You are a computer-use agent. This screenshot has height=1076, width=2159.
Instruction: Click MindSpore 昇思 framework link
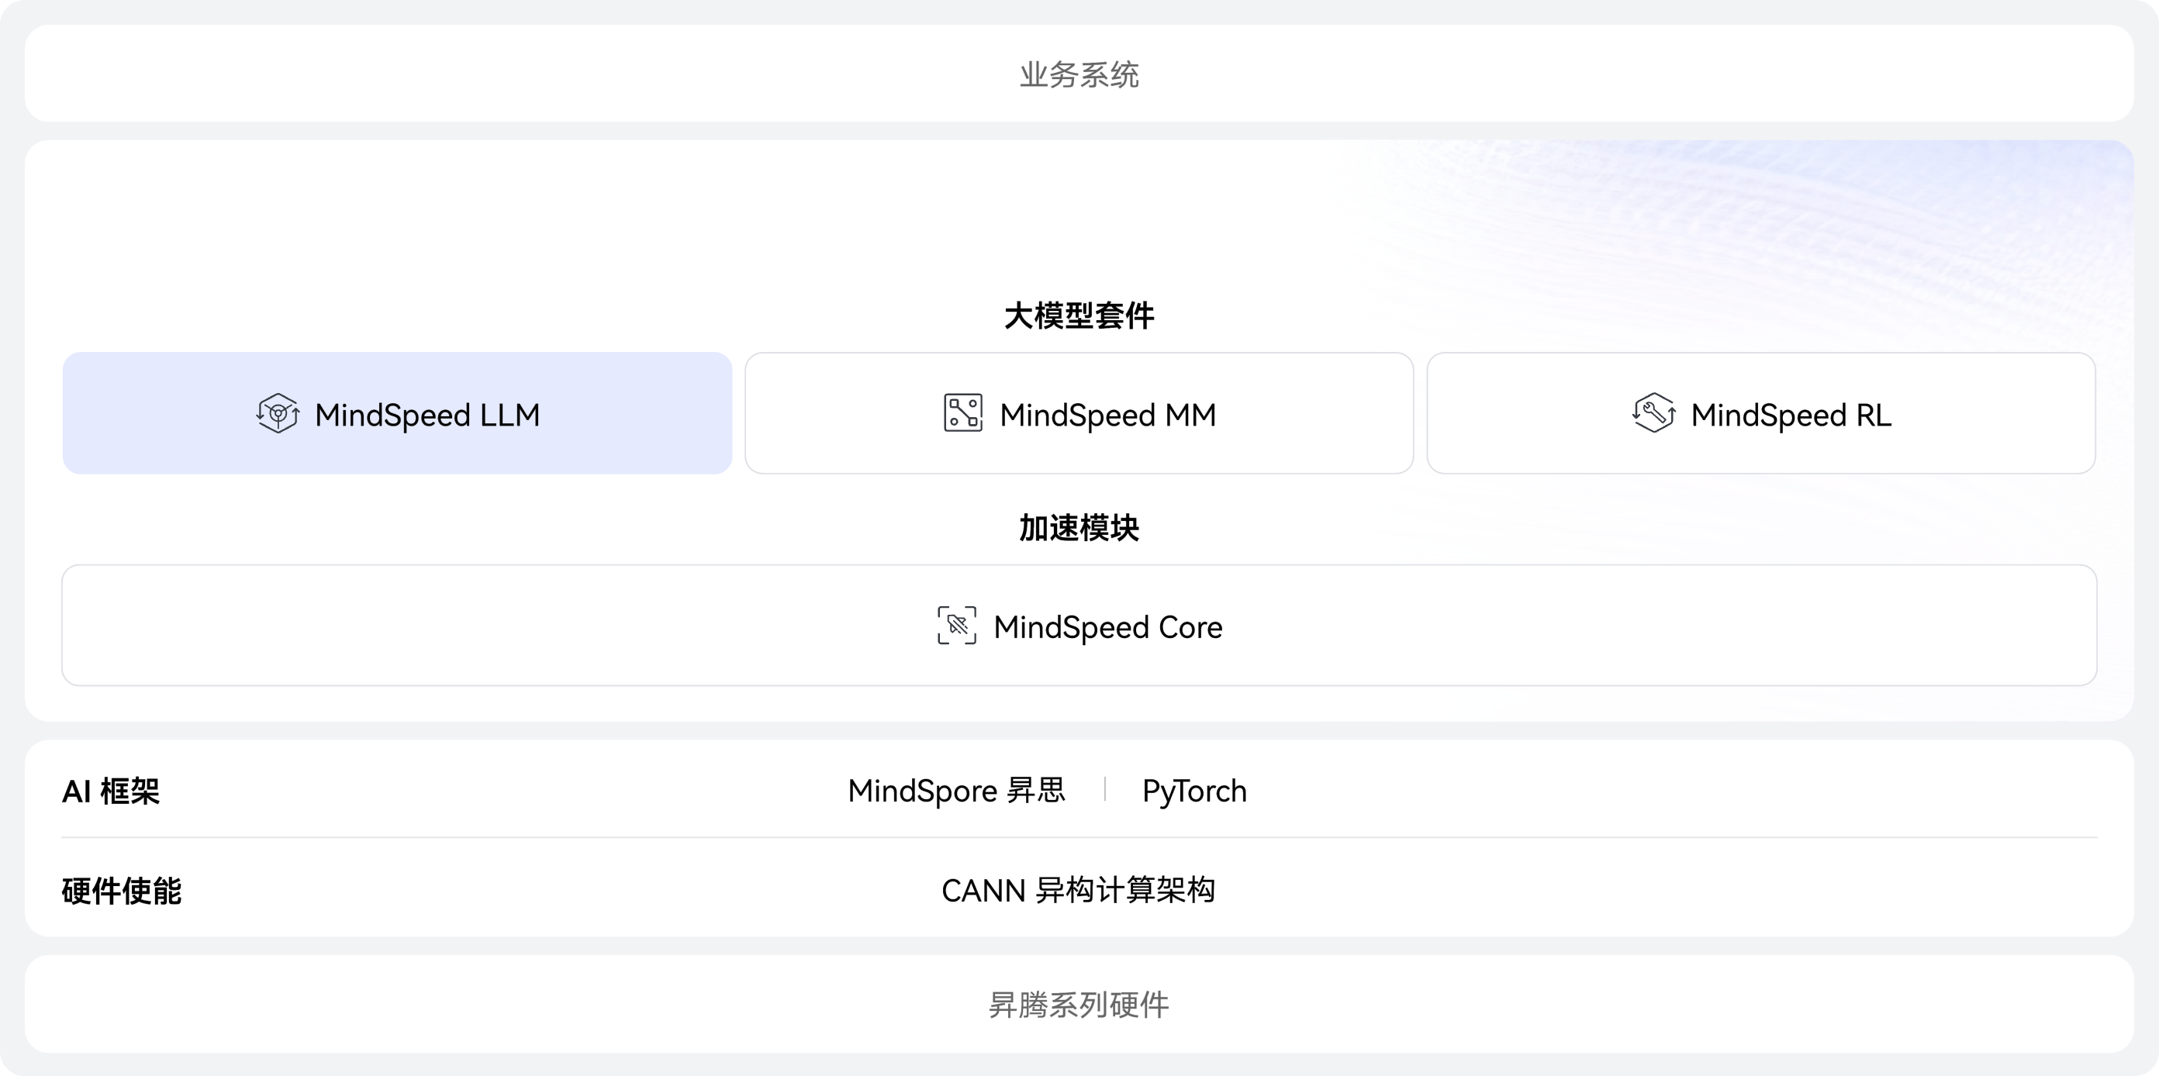(x=956, y=791)
